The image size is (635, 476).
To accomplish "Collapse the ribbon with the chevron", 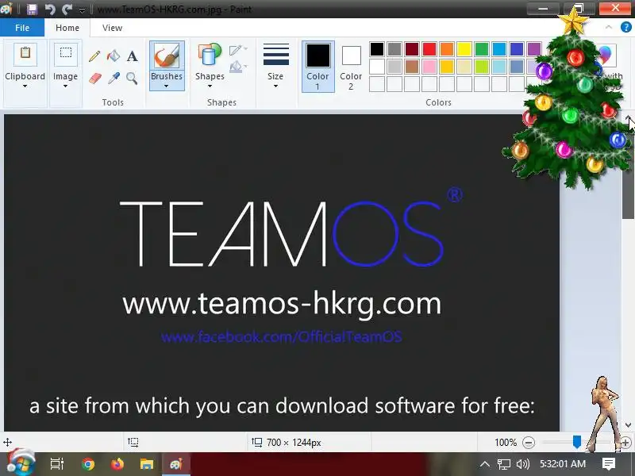I will point(608,27).
